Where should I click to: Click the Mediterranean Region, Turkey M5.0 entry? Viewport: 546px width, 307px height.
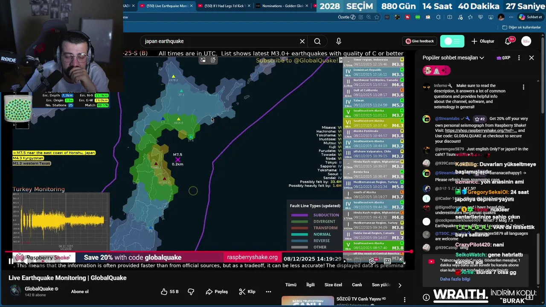373,184
